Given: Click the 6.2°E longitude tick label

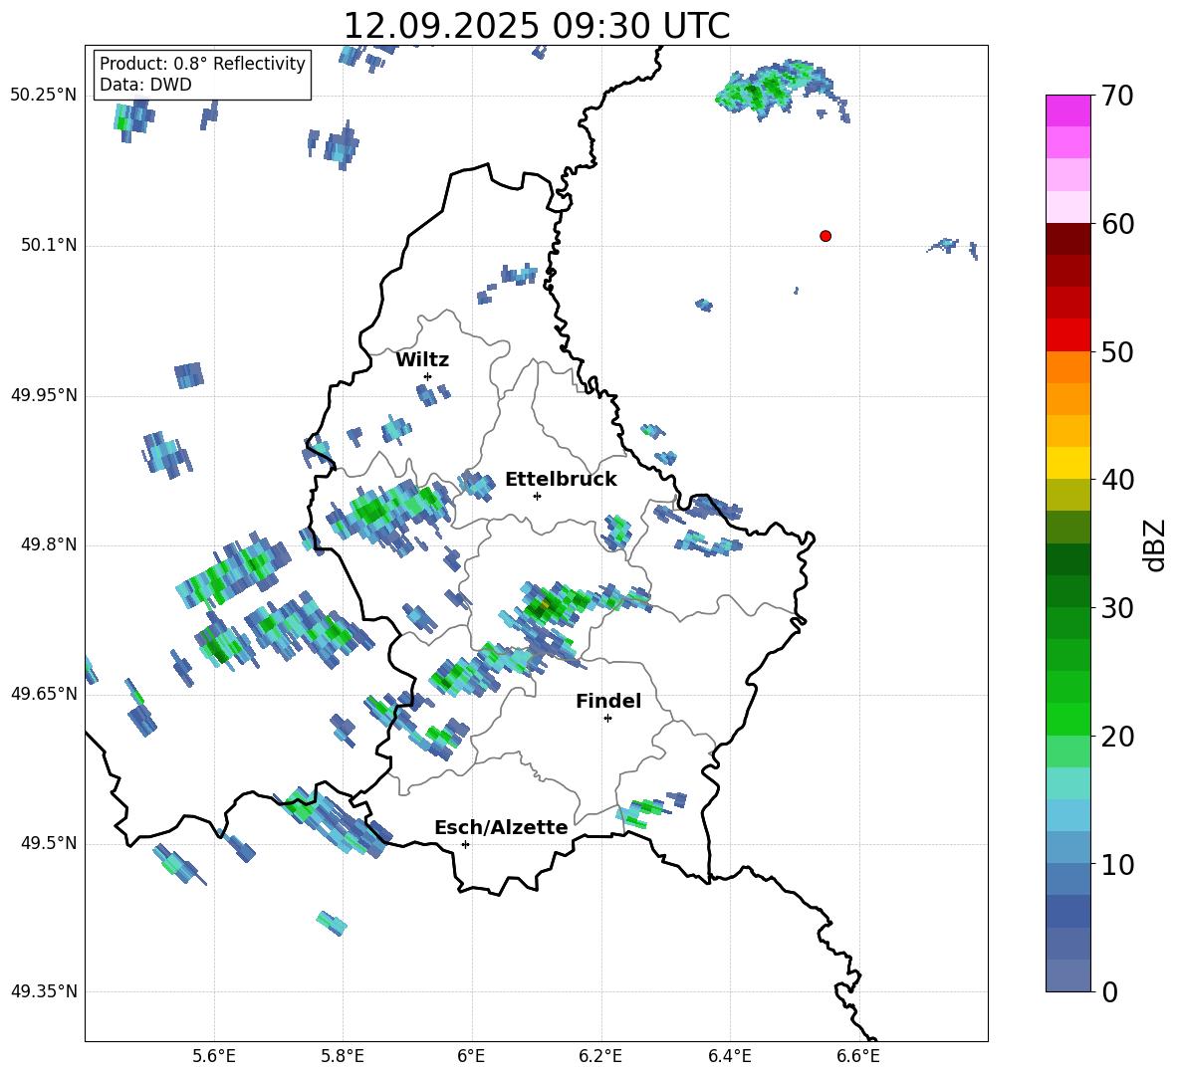Looking at the screenshot, I should [x=600, y=1055].
